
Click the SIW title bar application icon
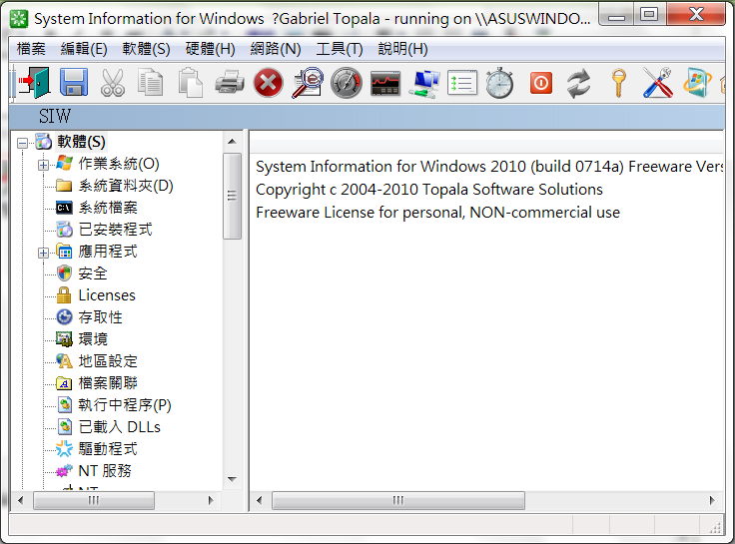(19, 19)
